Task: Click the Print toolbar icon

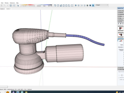Action: click(11, 5)
